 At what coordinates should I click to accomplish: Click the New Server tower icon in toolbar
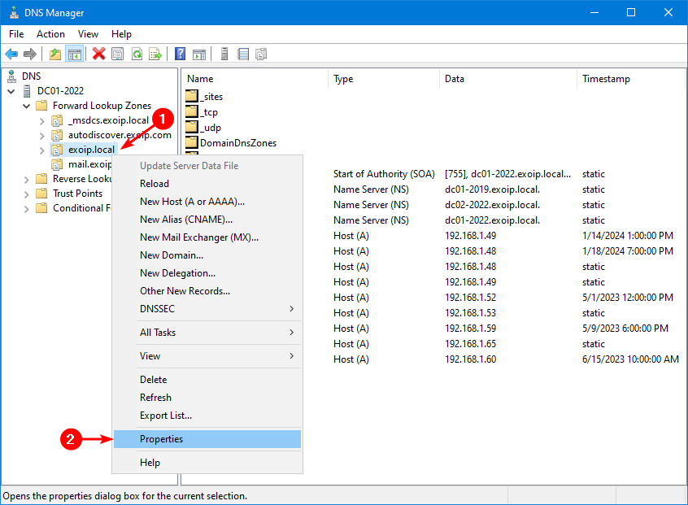(224, 54)
